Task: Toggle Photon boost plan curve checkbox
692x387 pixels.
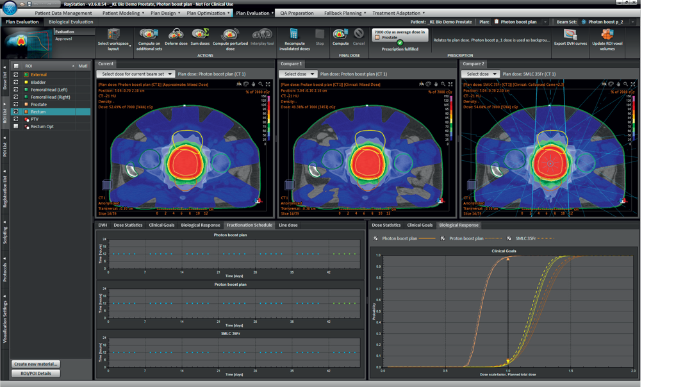Action: [375, 238]
